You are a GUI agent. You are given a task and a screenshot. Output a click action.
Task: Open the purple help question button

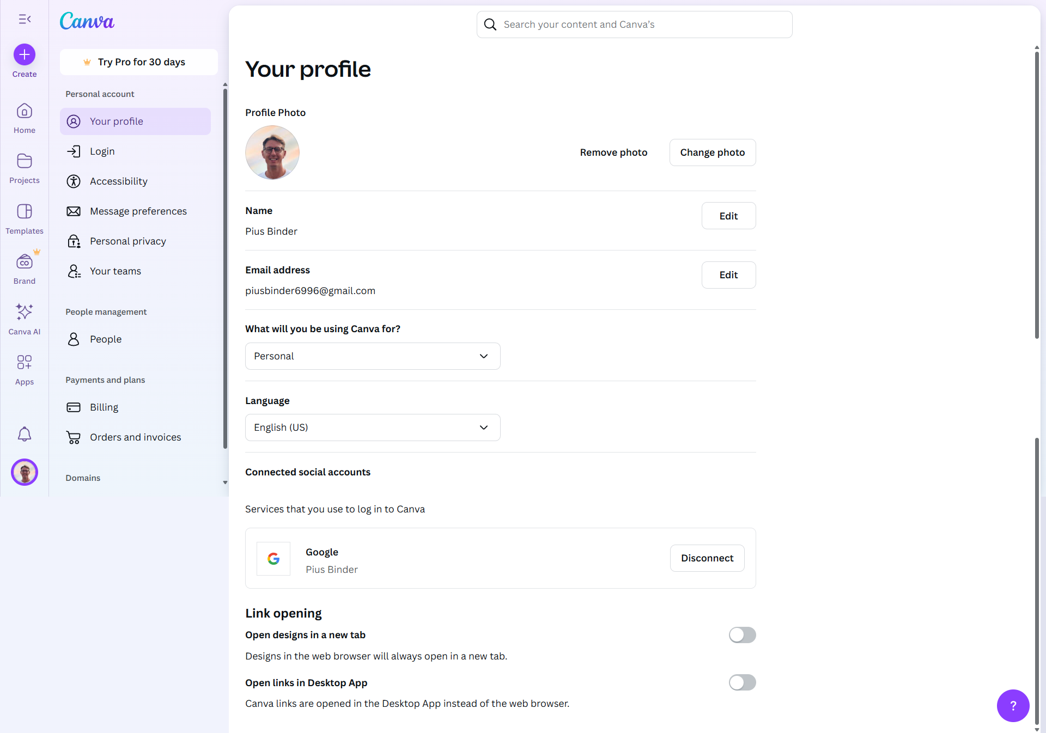(x=1013, y=705)
